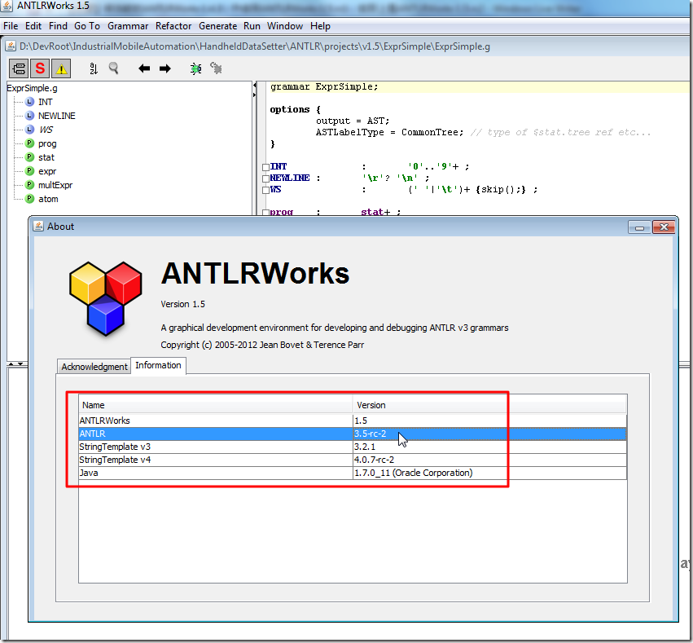Switch to the Information tab
This screenshot has width=693, height=643.
pyautogui.click(x=158, y=365)
